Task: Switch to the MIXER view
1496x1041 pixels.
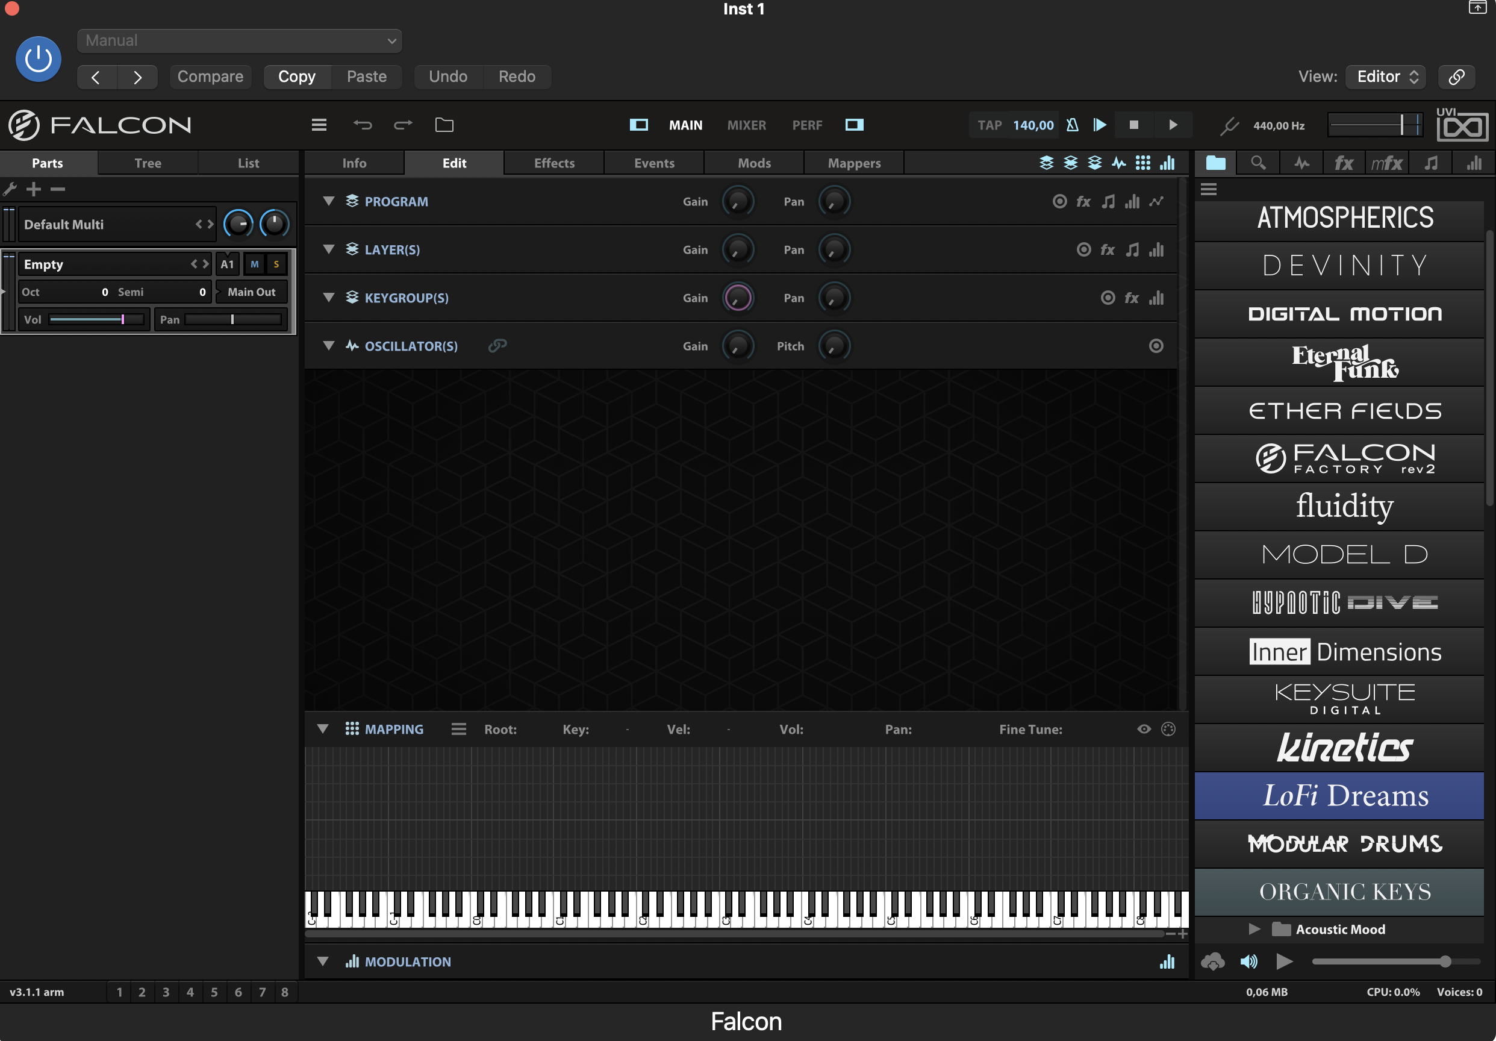Action: (x=747, y=125)
